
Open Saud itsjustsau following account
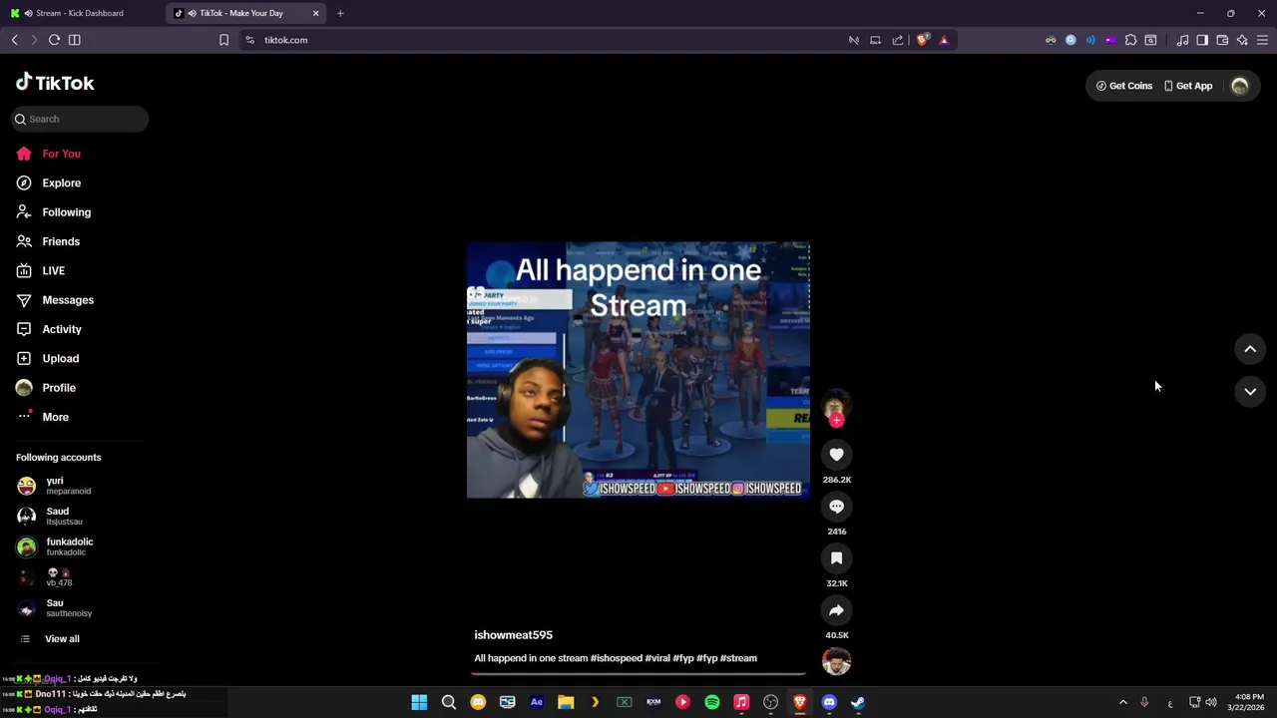tap(51, 517)
